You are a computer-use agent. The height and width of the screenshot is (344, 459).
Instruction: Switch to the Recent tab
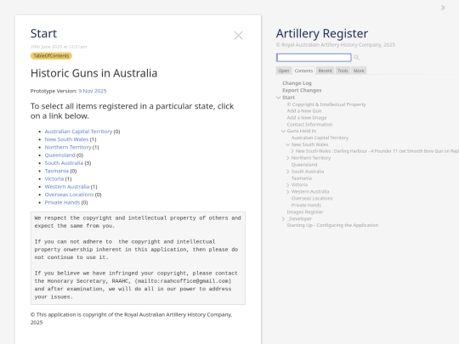click(326, 70)
